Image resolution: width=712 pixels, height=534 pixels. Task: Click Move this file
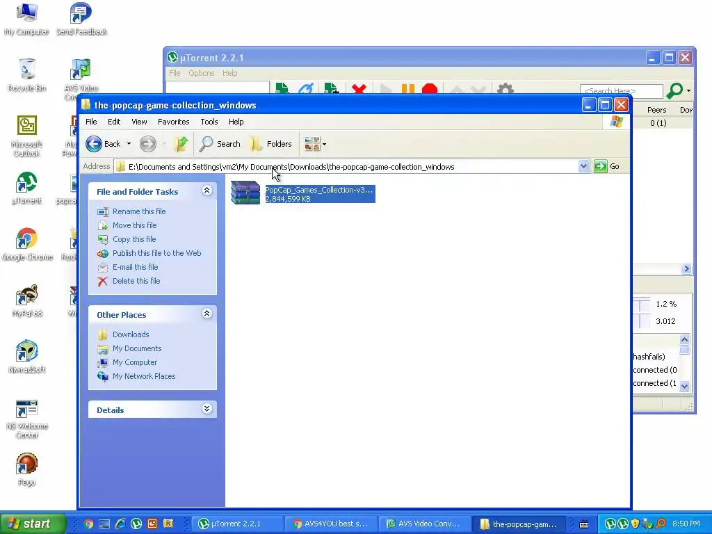coord(134,225)
